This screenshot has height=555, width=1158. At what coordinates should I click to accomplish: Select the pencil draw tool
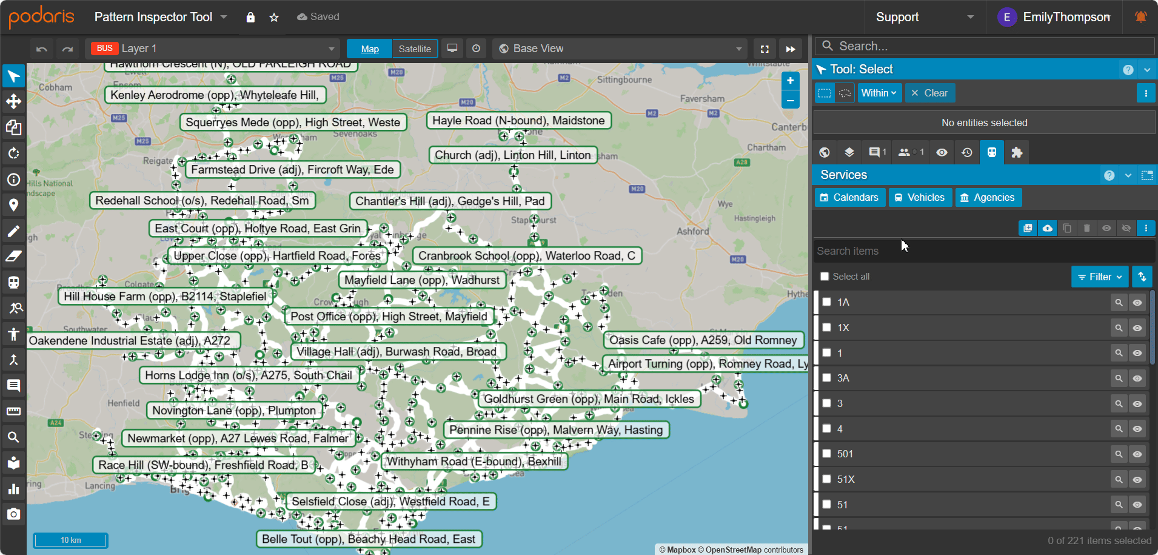(13, 231)
